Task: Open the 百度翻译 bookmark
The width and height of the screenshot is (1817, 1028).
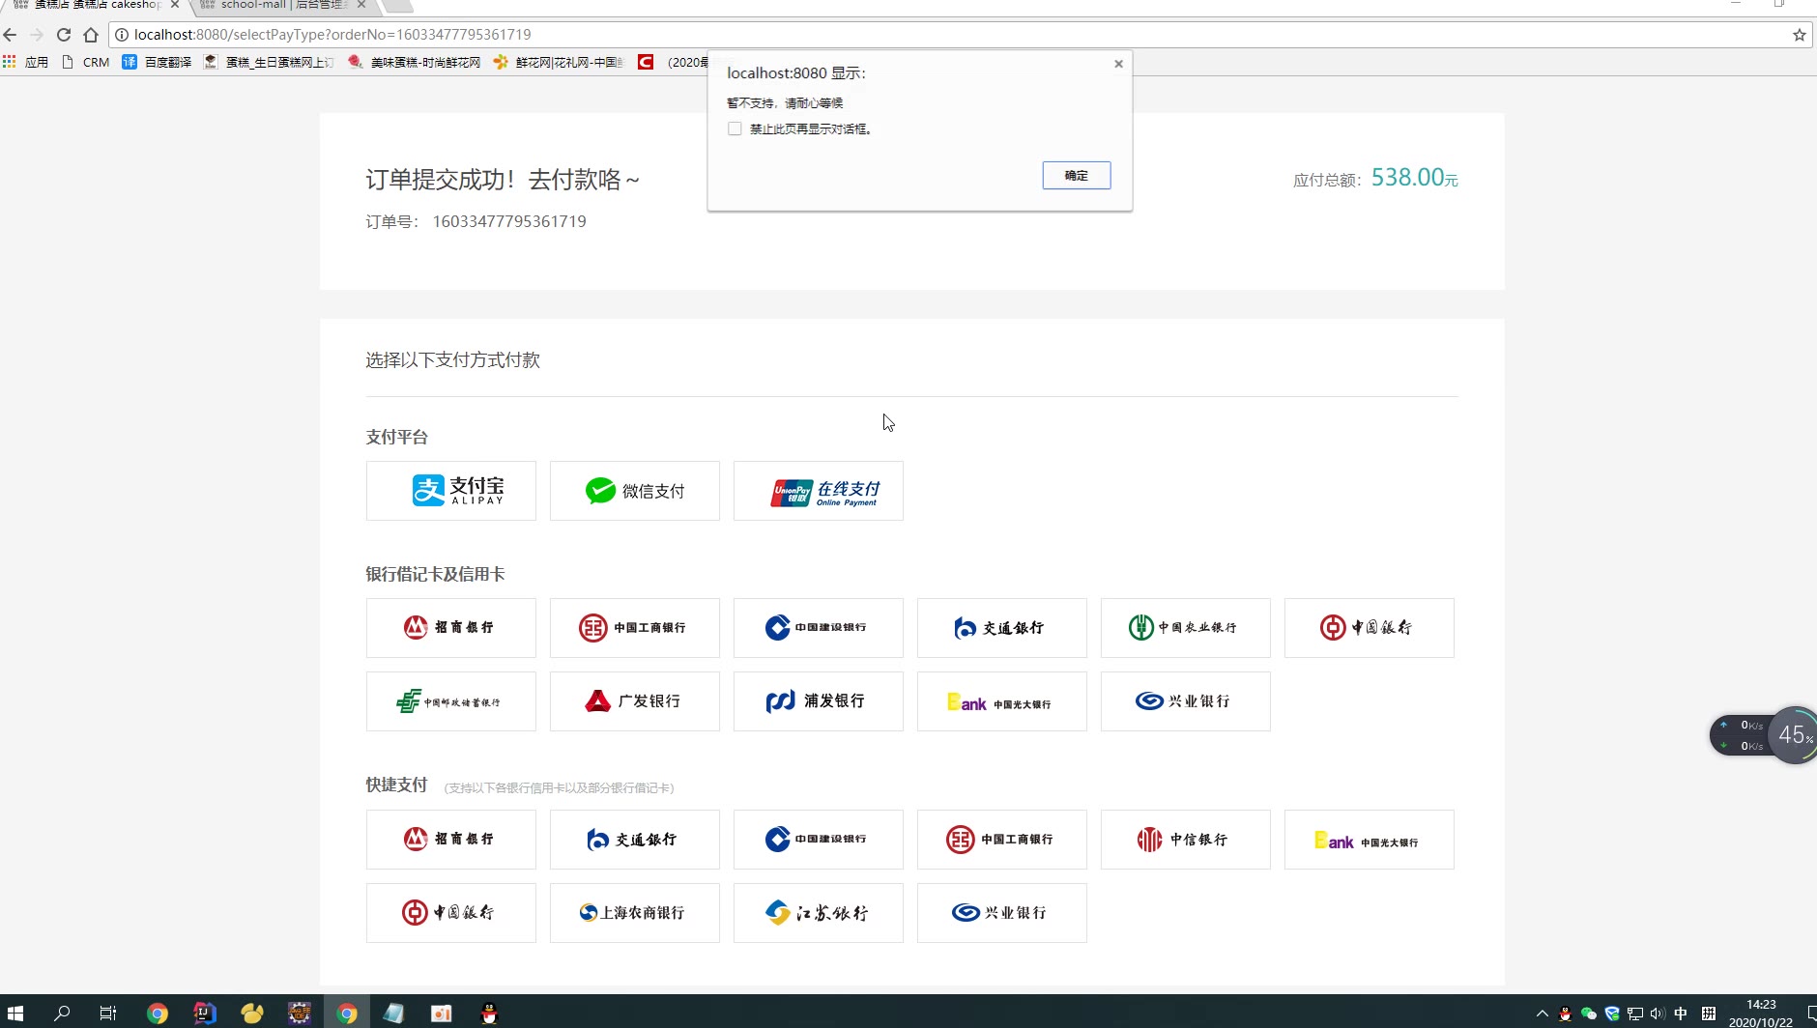Action: (x=157, y=62)
